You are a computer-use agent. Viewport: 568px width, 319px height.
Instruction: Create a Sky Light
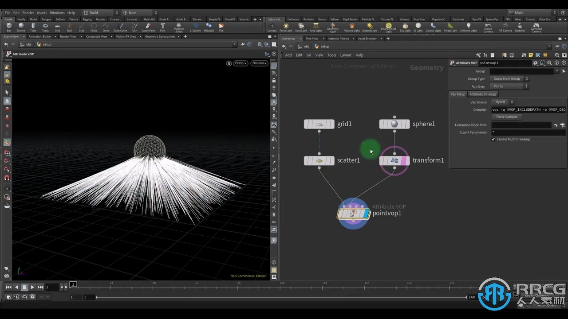coord(405,27)
